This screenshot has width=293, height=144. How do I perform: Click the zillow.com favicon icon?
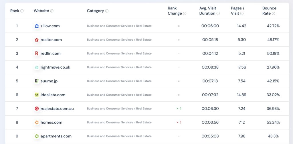point(37,26)
